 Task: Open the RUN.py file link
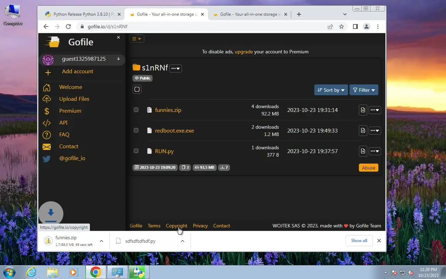pyautogui.click(x=164, y=151)
